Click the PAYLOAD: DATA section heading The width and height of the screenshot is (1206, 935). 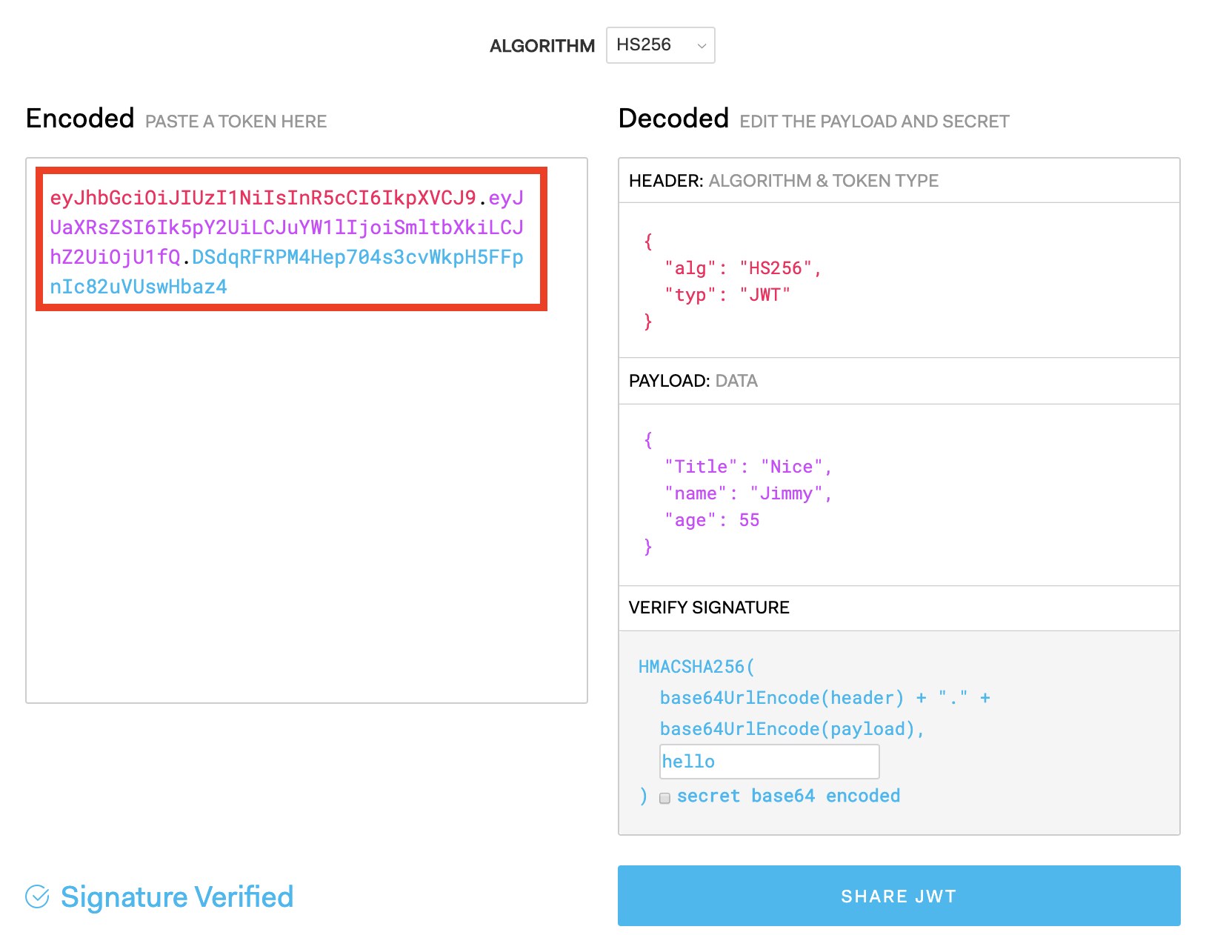pyautogui.click(x=693, y=381)
